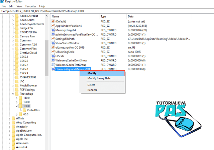Click the string icon beside SettingsFilePath
Image resolution: width=214 pixels, height=150 pixels.
53,39
